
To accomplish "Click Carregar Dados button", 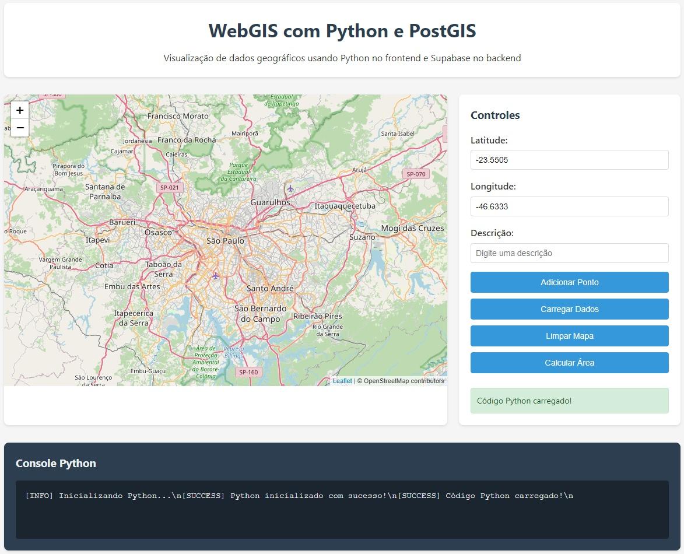I will coord(569,309).
